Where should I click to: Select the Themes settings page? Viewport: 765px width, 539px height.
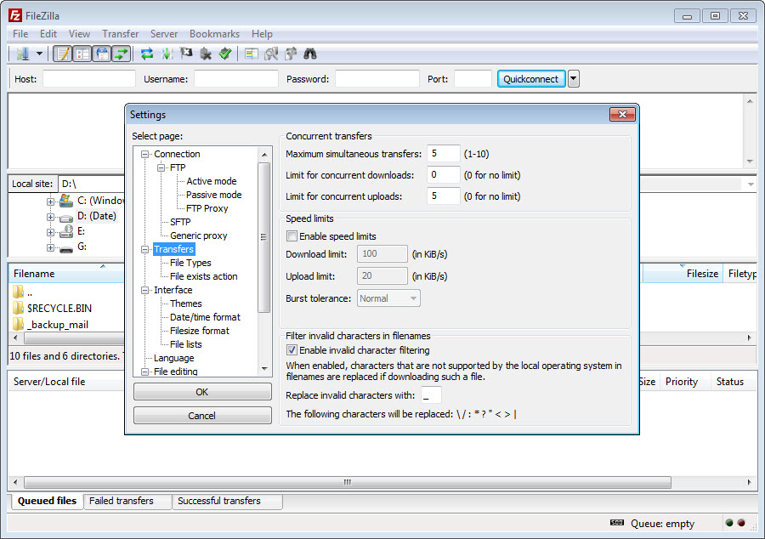tap(185, 304)
